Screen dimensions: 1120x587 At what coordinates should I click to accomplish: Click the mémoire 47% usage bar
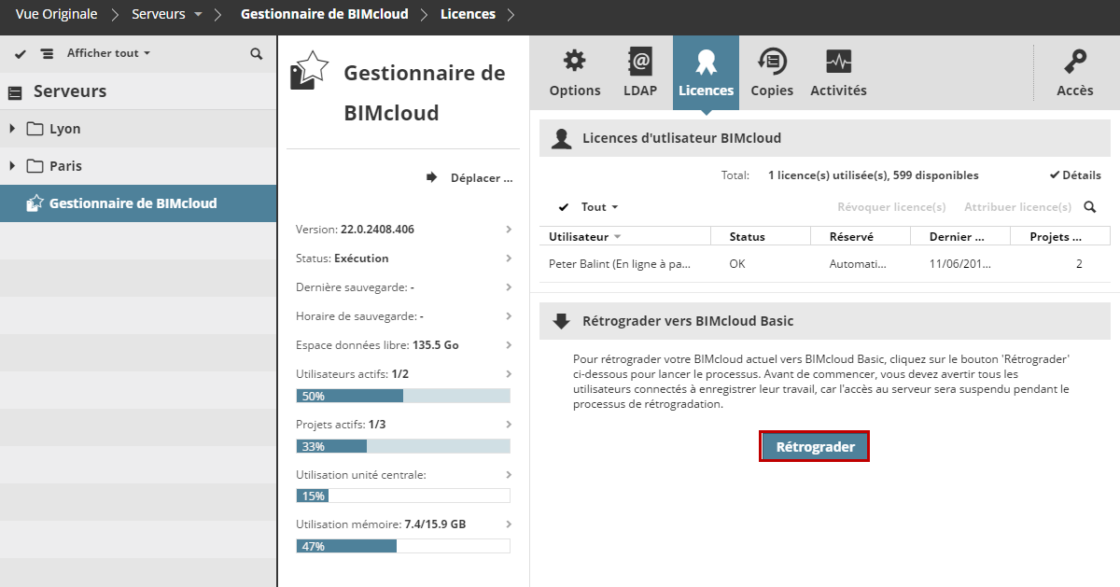pyautogui.click(x=403, y=546)
